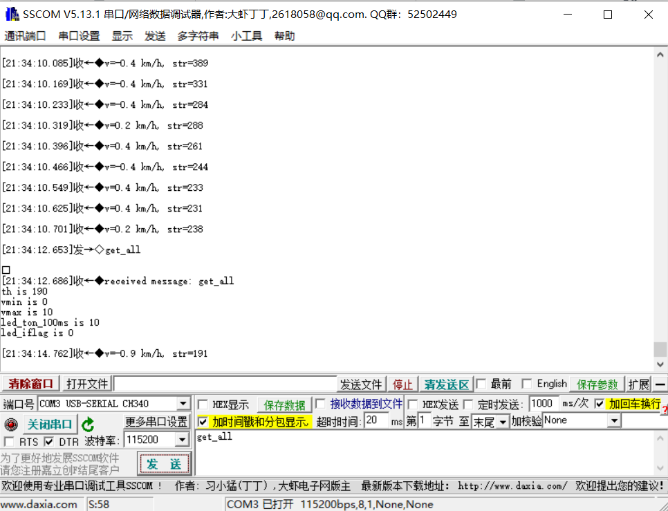
Task: Click the 关闭串口 close port button
Action: (x=49, y=424)
